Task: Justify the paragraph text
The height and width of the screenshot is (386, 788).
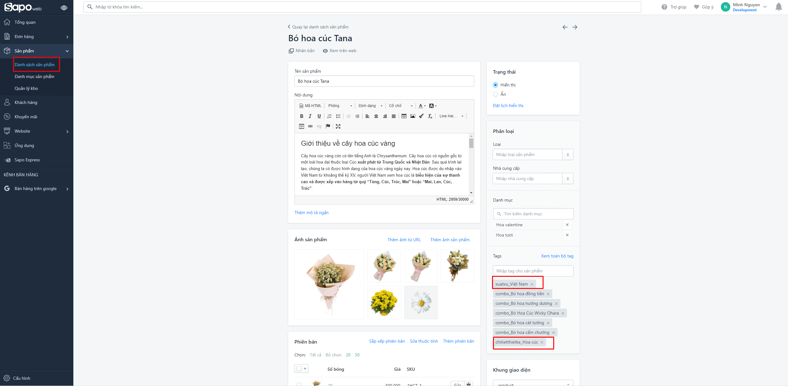Action: [x=394, y=116]
